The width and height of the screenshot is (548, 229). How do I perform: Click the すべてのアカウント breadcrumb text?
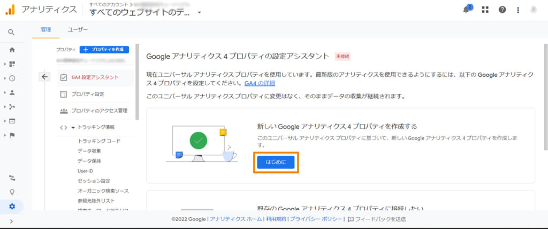(109, 4)
